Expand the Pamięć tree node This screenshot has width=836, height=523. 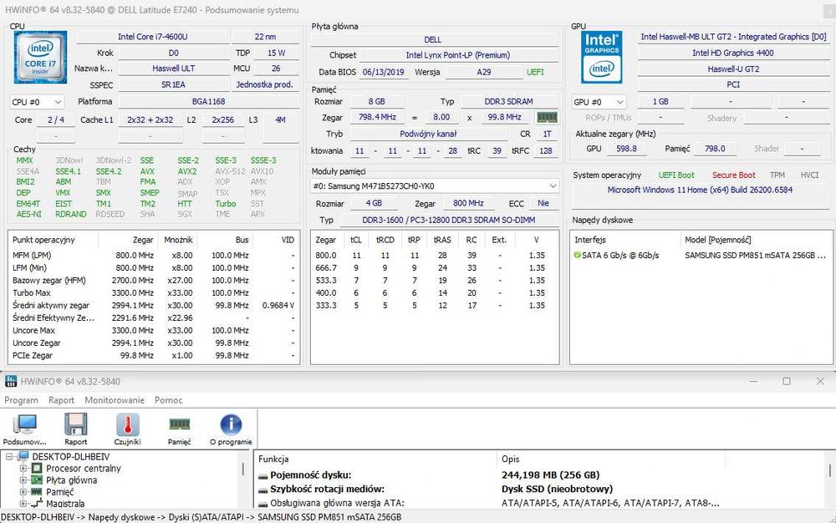[23, 492]
